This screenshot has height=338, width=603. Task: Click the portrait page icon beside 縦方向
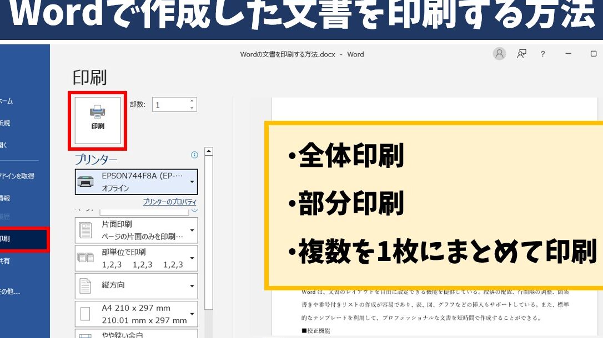[x=85, y=286]
